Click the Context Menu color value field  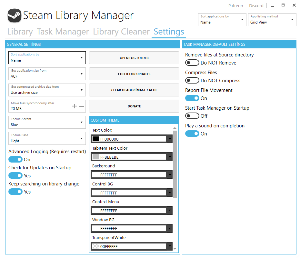click(129, 211)
